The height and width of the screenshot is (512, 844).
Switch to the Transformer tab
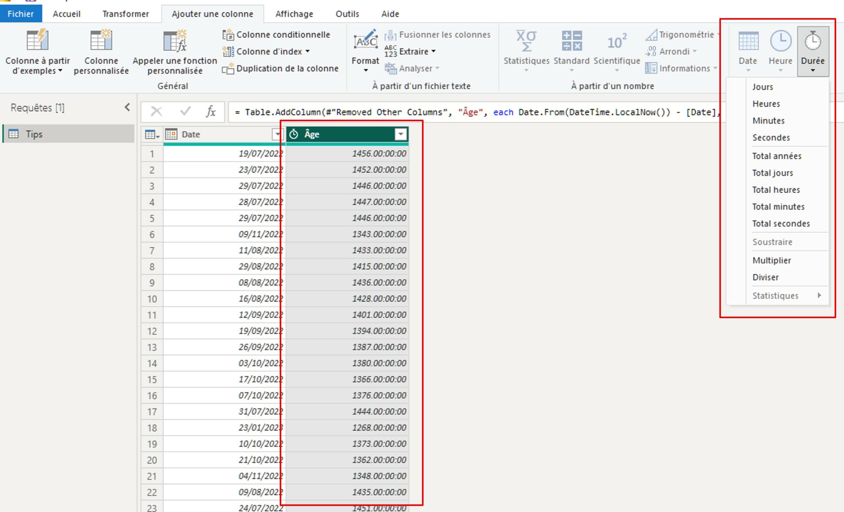point(126,14)
